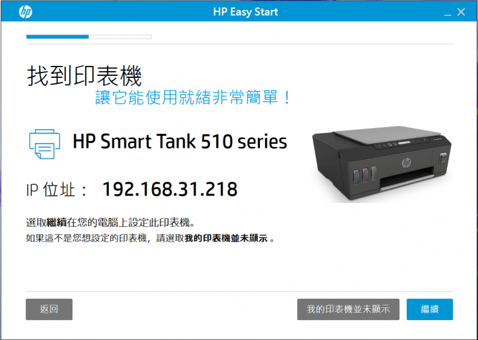The image size is (478, 340).
Task: Click bold 我的印表機並未顯示 text in instructions
Action: pyautogui.click(x=226, y=238)
